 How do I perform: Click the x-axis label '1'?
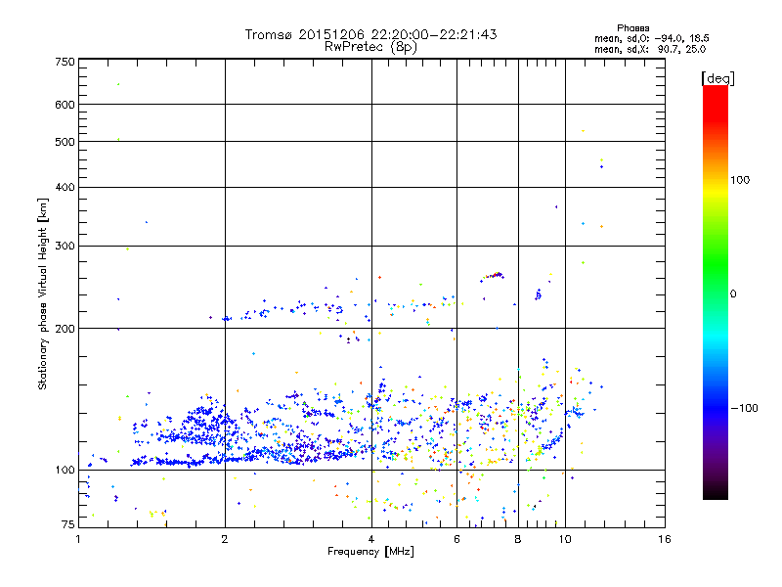tap(78, 539)
